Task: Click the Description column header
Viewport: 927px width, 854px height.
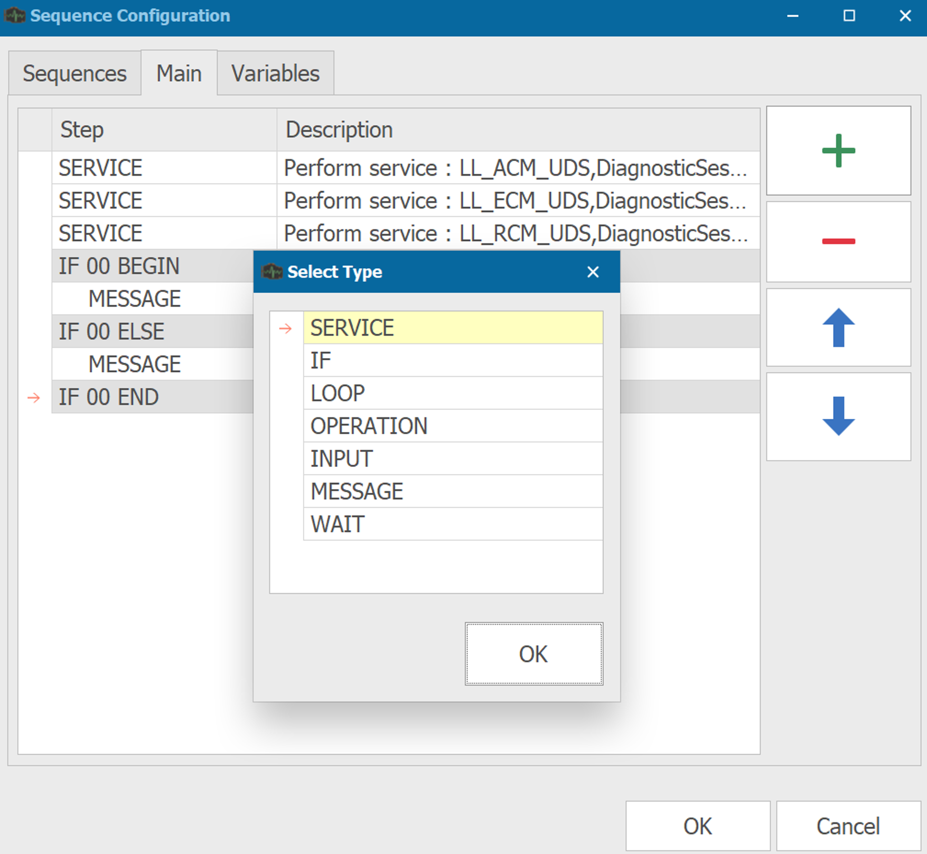Action: coord(518,130)
